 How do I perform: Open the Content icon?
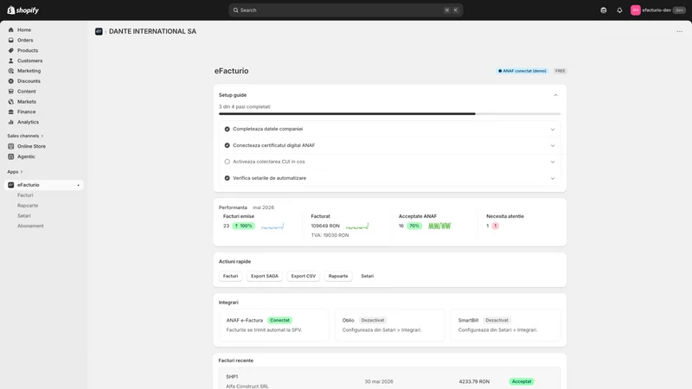coord(11,92)
